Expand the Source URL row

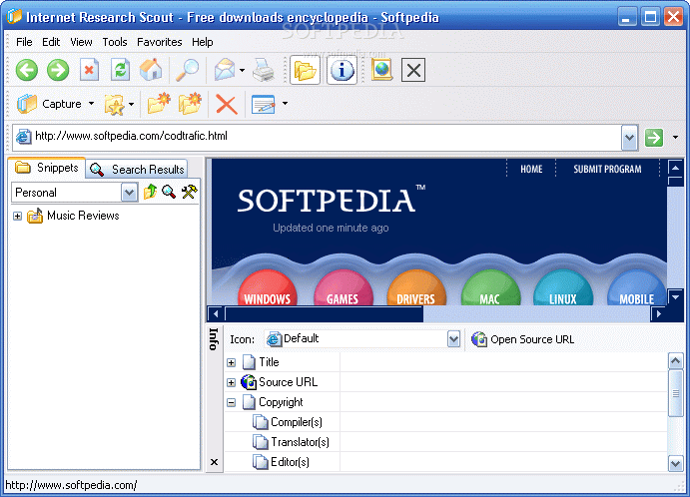point(231,382)
